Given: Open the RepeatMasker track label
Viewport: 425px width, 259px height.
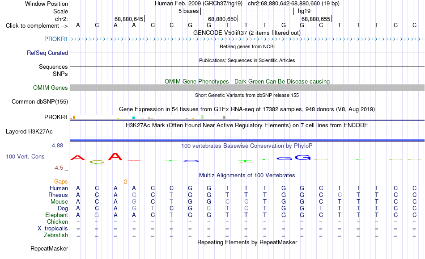Looking at the screenshot, I should (x=49, y=248).
